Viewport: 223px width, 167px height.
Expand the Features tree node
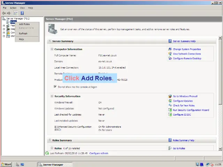(x=4, y=26)
